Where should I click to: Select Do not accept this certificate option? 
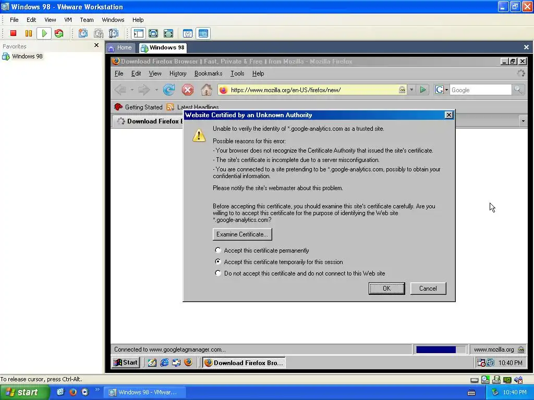point(300,273)
